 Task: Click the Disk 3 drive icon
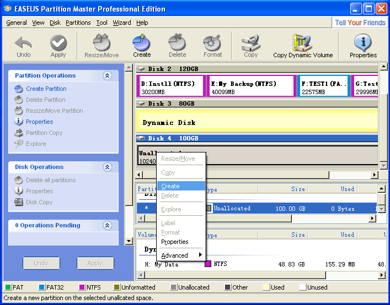pos(141,104)
